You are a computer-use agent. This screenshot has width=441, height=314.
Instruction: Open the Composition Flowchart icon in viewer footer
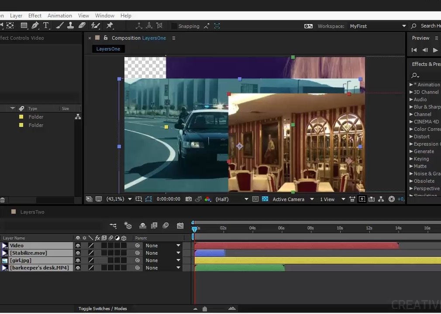pyautogui.click(x=381, y=199)
